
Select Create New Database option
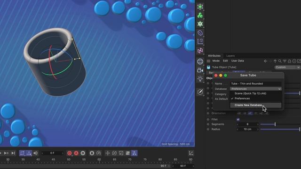tap(256, 105)
